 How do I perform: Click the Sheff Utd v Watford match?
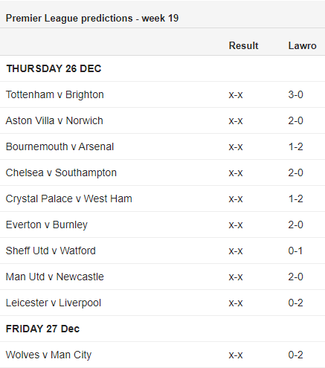pos(51,251)
